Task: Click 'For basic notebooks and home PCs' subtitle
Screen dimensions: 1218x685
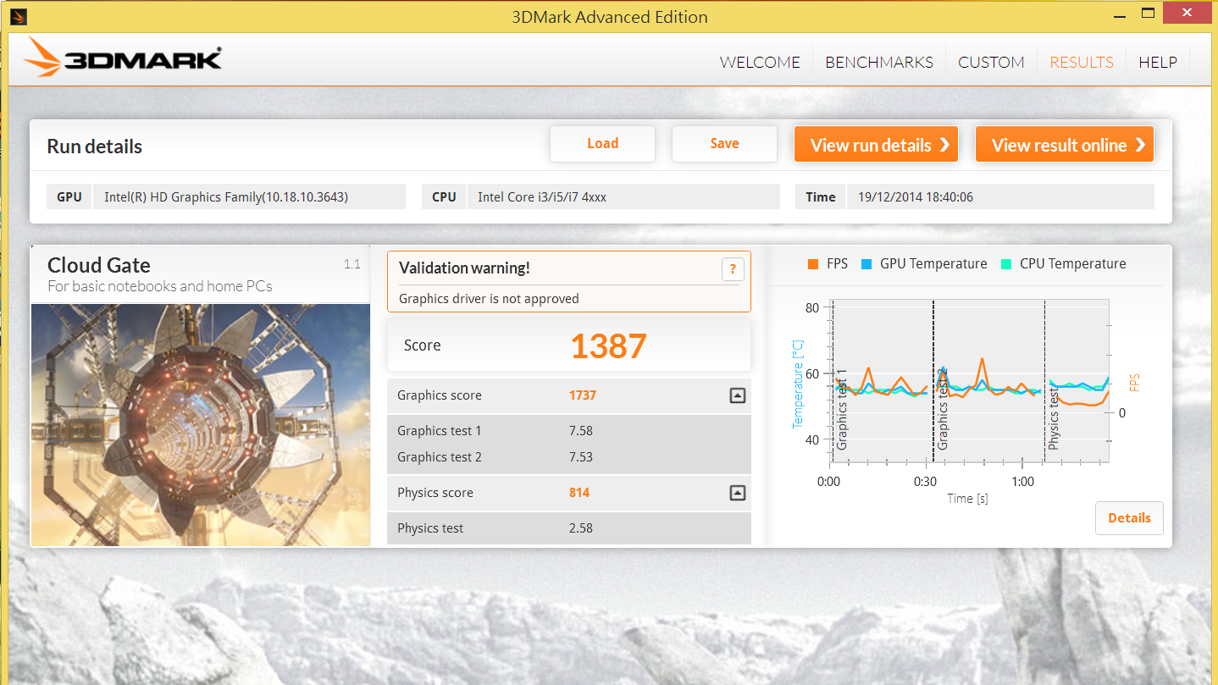Action: tap(160, 286)
